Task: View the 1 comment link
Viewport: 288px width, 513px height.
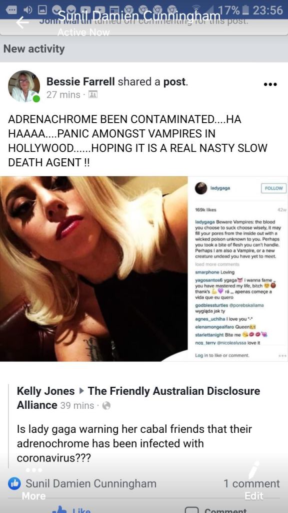Action: click(x=251, y=483)
